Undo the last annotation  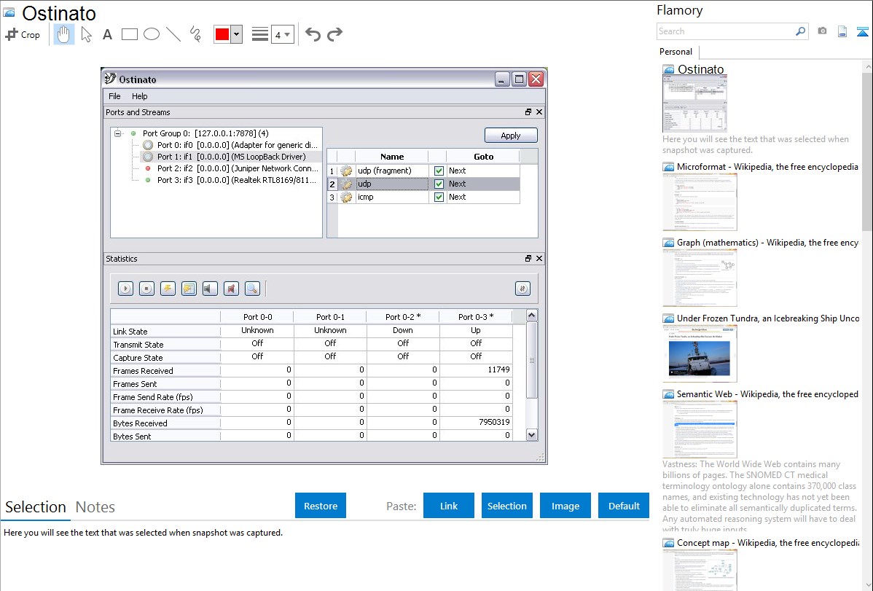313,34
